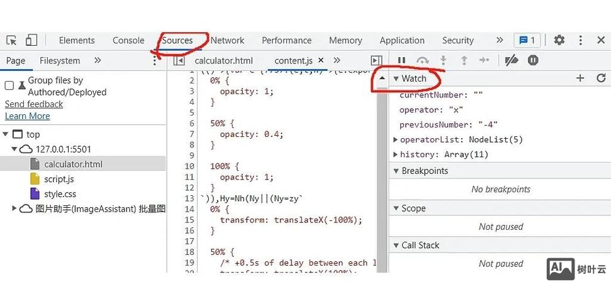Enable Group files by Authored/Deployed checkbox
The width and height of the screenshot is (611, 287).
coord(9,85)
